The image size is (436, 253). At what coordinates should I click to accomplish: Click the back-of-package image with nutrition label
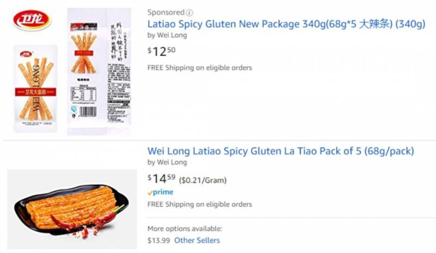(87, 71)
